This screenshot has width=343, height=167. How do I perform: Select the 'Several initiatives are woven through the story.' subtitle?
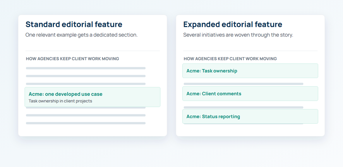[238, 35]
